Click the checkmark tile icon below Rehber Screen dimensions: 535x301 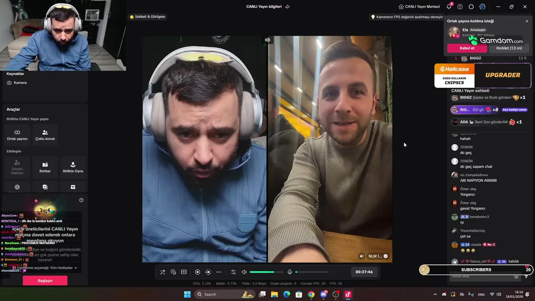(45, 187)
